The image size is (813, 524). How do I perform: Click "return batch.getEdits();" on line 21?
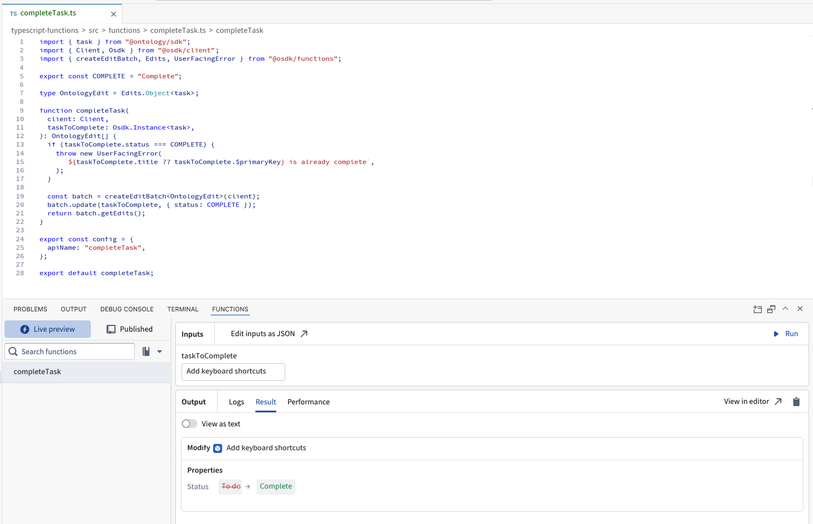click(x=96, y=213)
